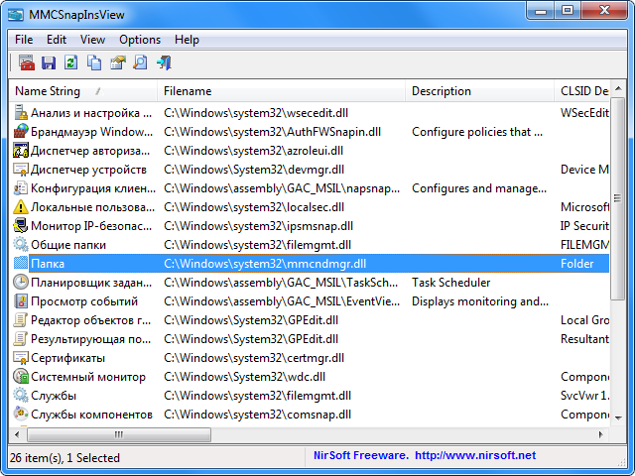Click the devmgr.dll filename cell
The height and width of the screenshot is (476, 635).
[254, 170]
